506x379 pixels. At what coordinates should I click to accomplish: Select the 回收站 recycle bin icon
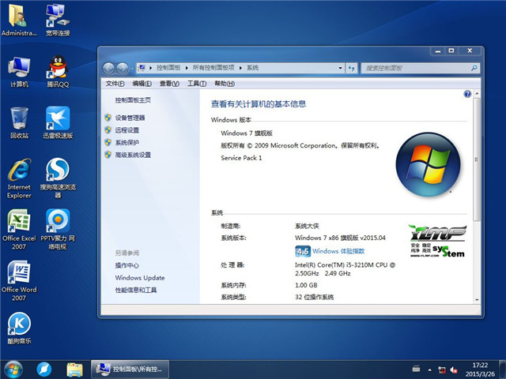19,123
